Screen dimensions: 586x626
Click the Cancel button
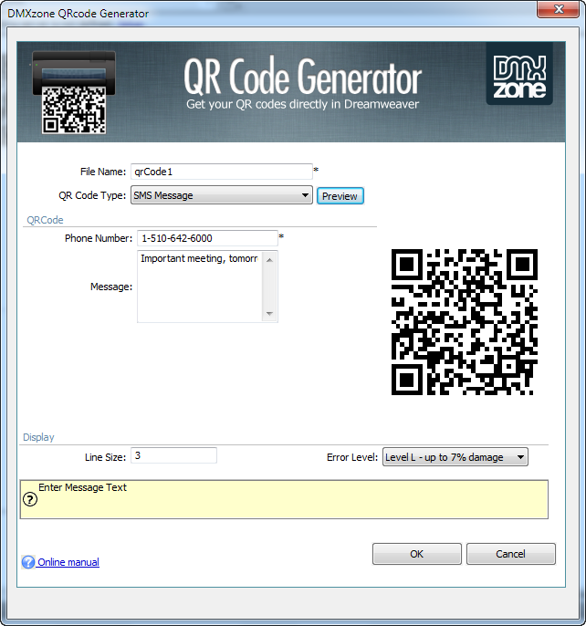510,554
